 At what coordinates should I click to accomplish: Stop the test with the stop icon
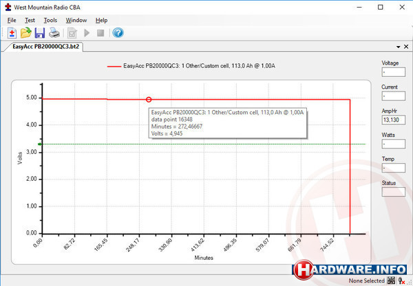(x=100, y=33)
